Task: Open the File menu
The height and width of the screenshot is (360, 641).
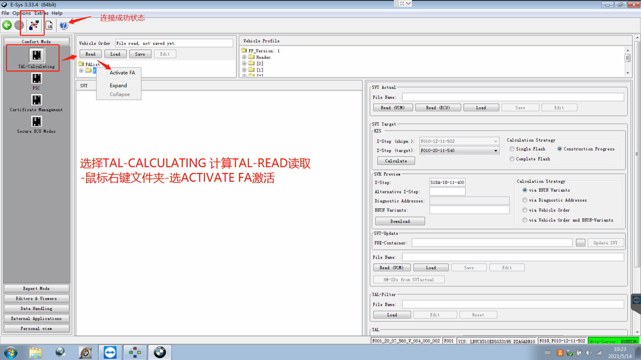Action: 5,13
